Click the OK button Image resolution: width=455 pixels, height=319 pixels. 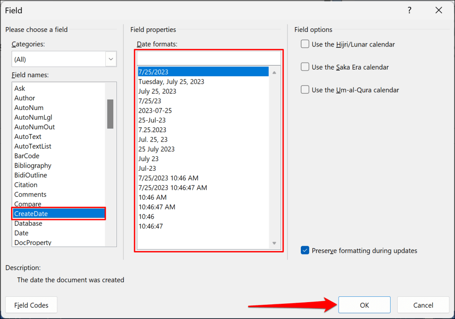click(x=364, y=305)
